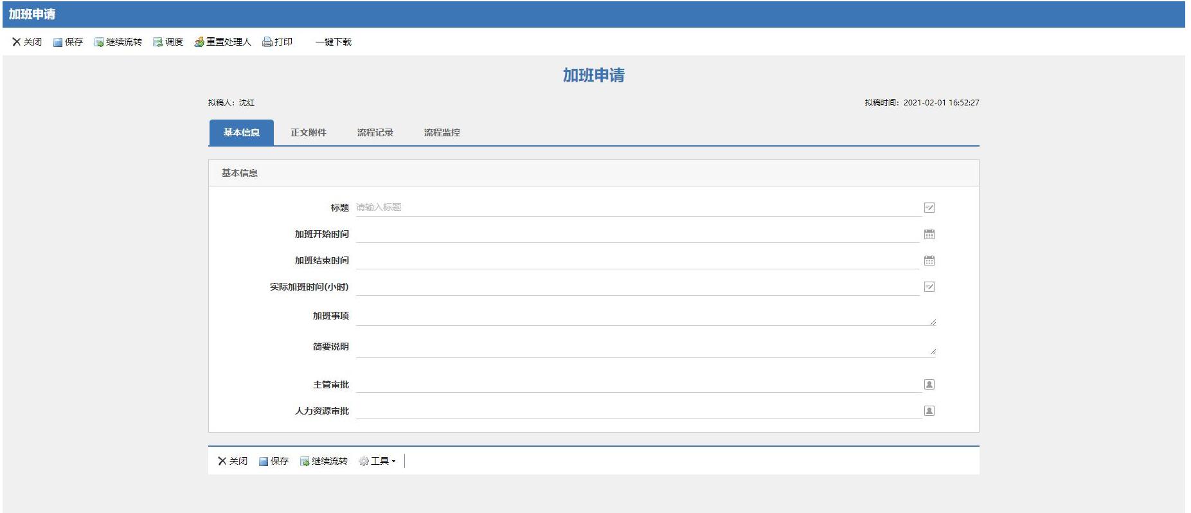This screenshot has height=513, width=1191.
Task: Open the 流程记录 tab
Action: 375,132
